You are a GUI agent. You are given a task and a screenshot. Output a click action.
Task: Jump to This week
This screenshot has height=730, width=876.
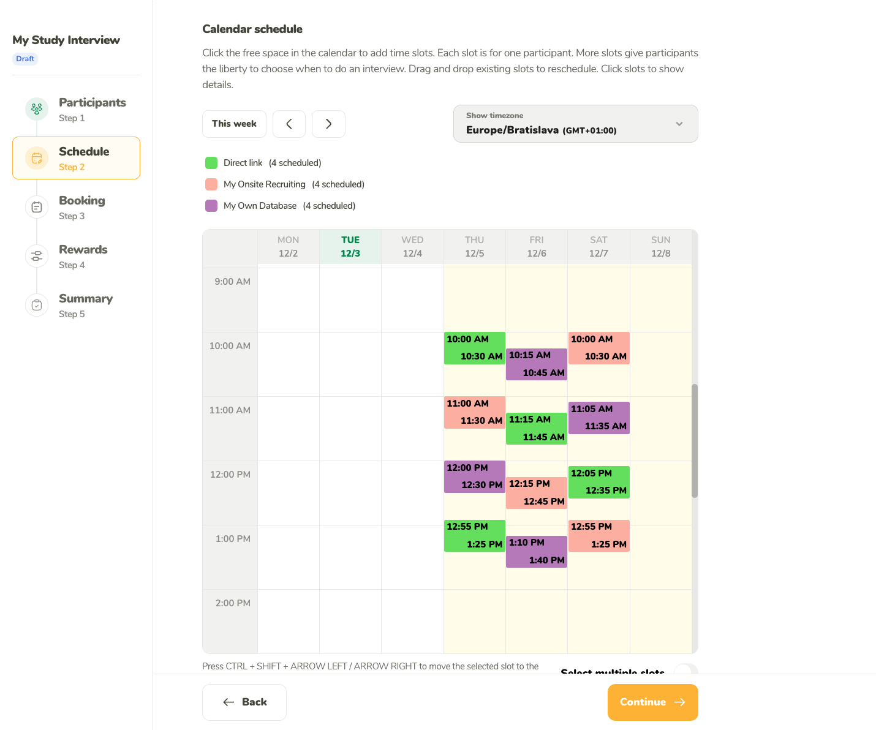pos(234,124)
